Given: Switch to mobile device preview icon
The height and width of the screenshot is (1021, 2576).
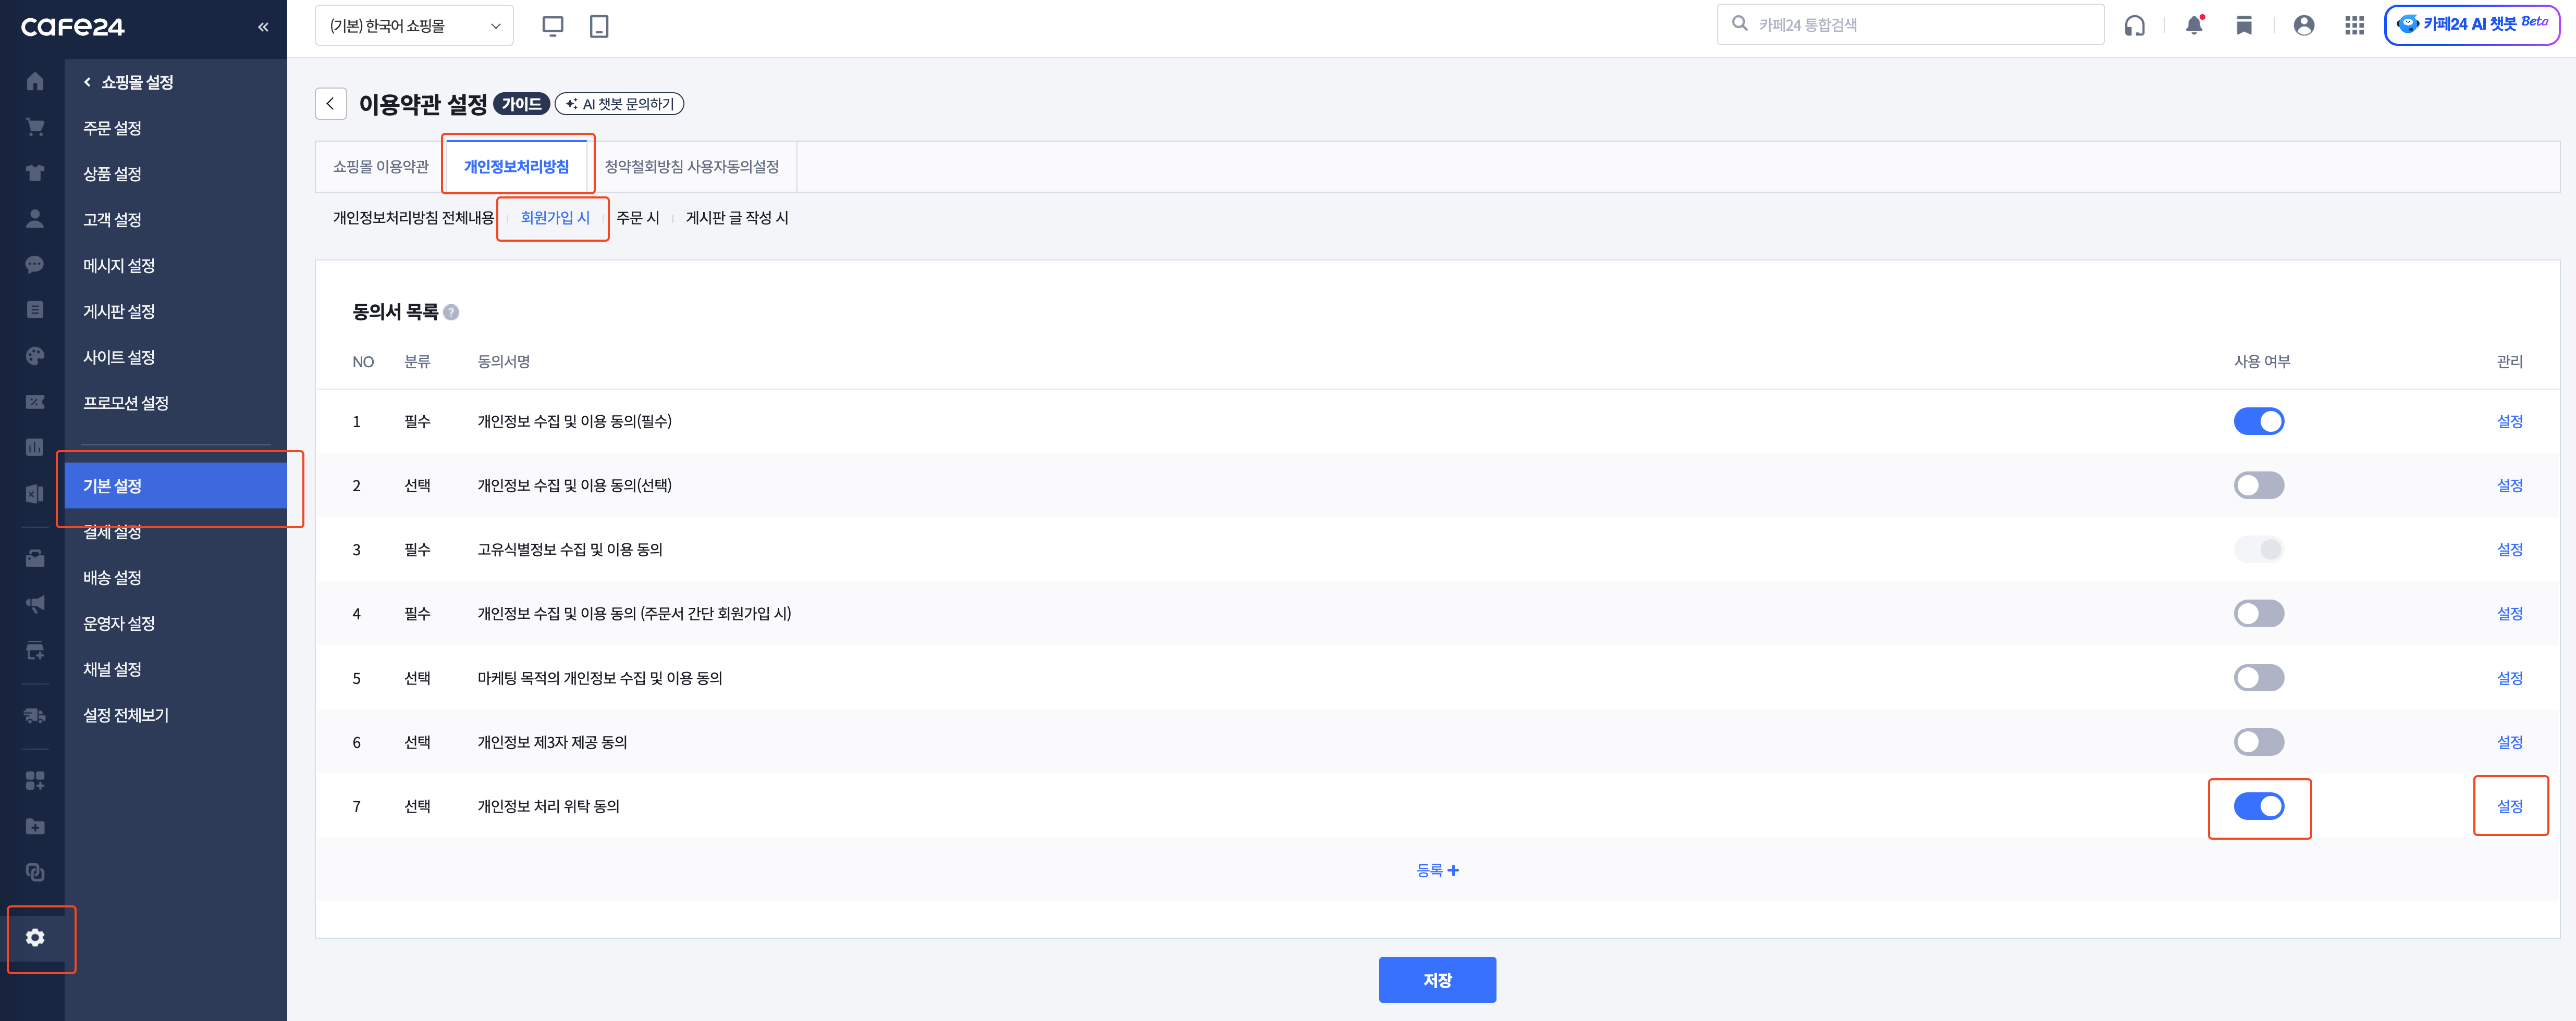Looking at the screenshot, I should (599, 26).
